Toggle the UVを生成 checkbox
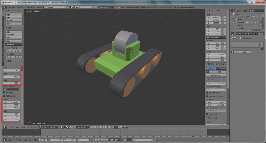Screen dimensions: 266x143 pyautogui.click(x=4, y=93)
